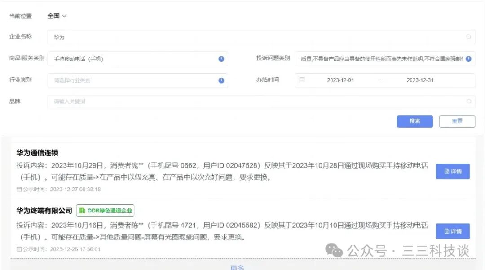Click the plus icon in 投诉问题类别 field
Image resolution: width=485 pixels, height=270 pixels.
(x=468, y=59)
